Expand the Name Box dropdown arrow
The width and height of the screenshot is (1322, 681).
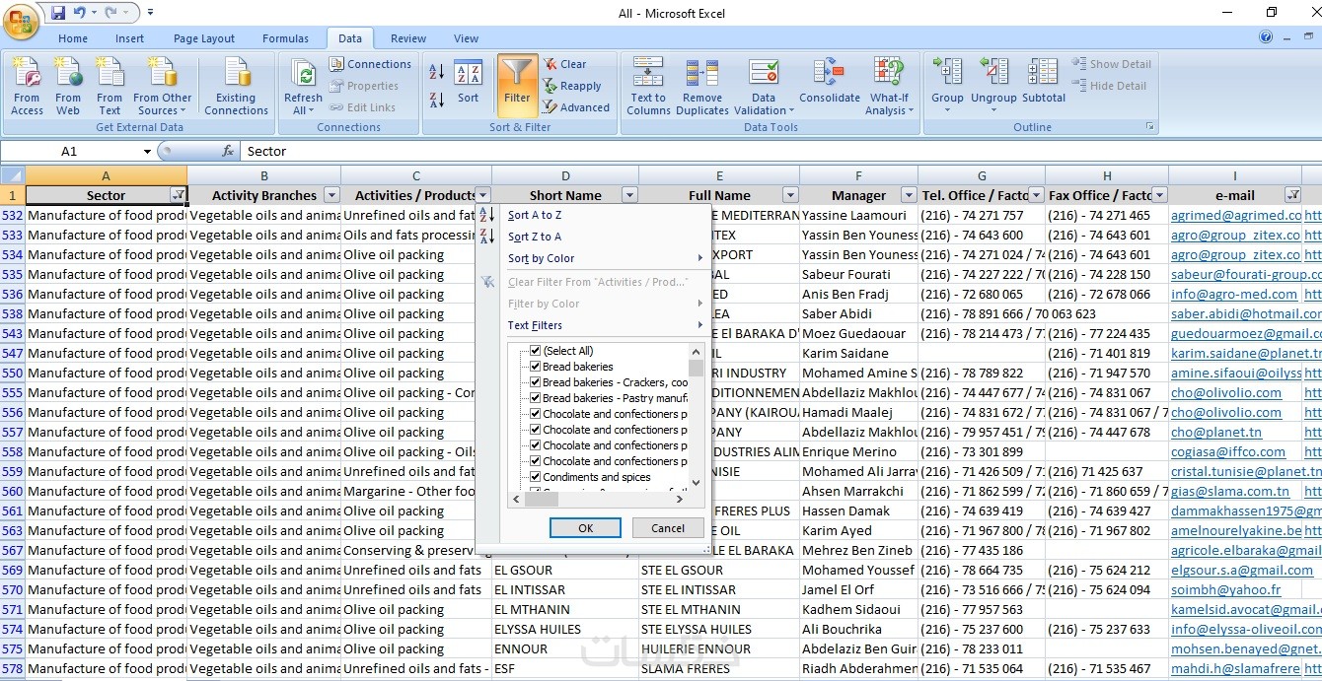(147, 151)
